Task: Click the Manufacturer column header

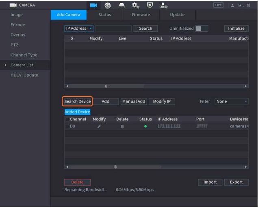Action: coord(239,38)
